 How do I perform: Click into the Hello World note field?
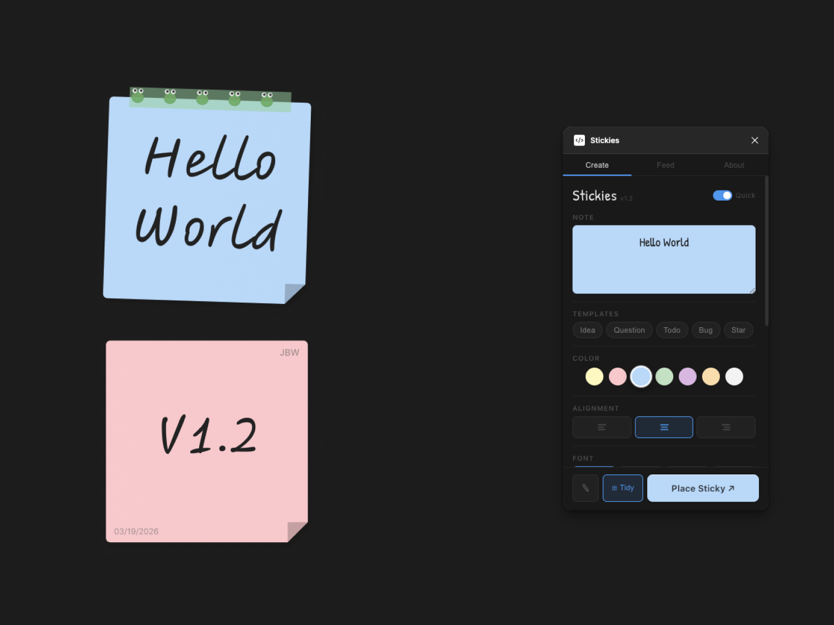(664, 259)
